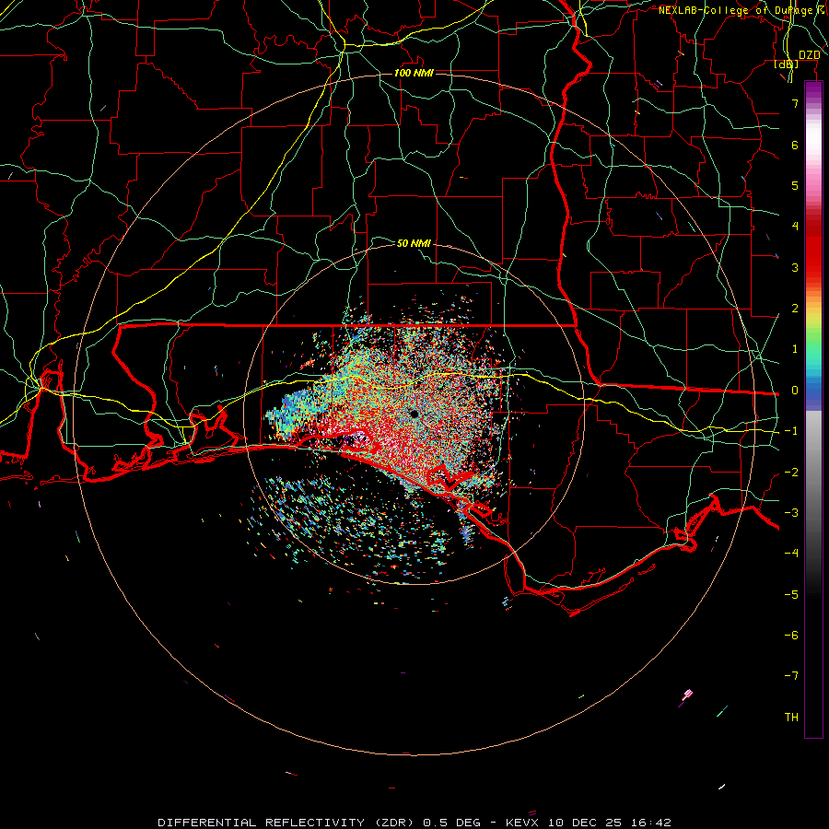Click the "DZD" product label above the scale

(810, 55)
